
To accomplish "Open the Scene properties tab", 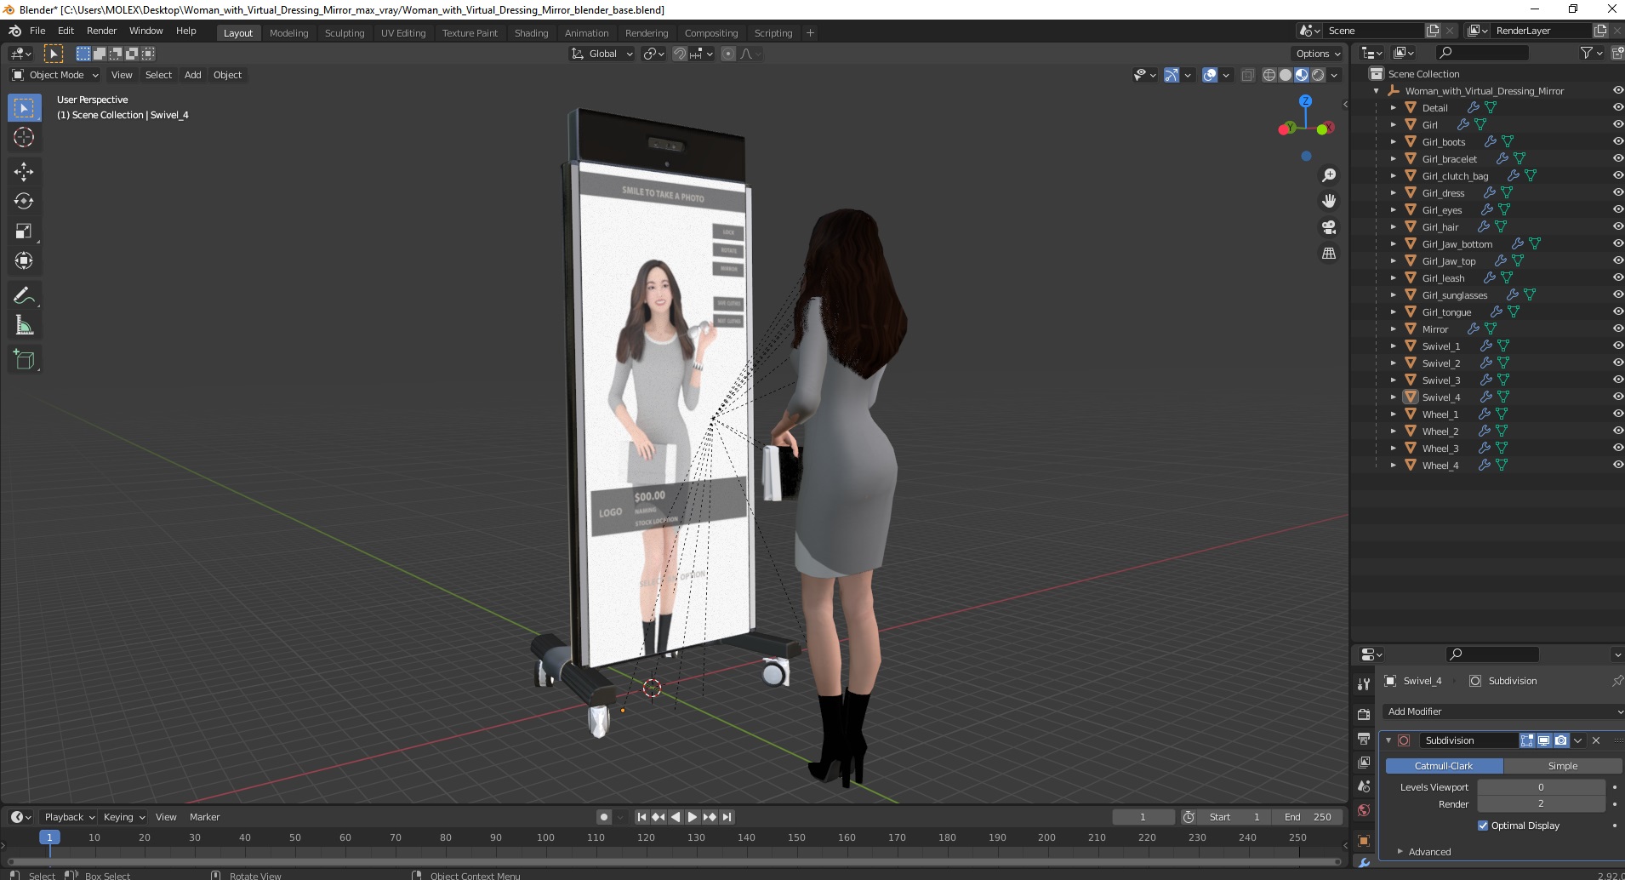I will click(x=1363, y=786).
